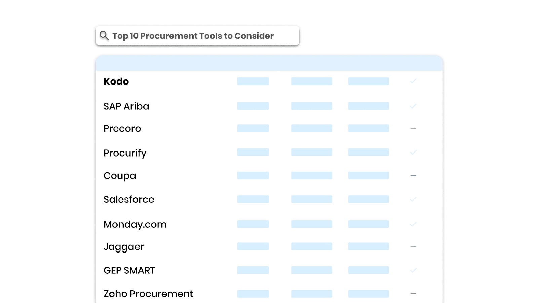Open the SAP Ariba entry
Screen dimensions: 538x303
point(126,106)
